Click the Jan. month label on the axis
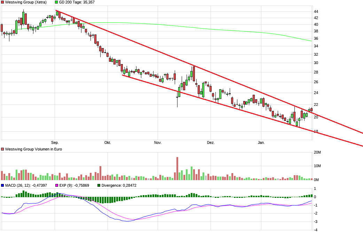Image resolution: width=363 pixels, height=232 pixels. click(261, 142)
